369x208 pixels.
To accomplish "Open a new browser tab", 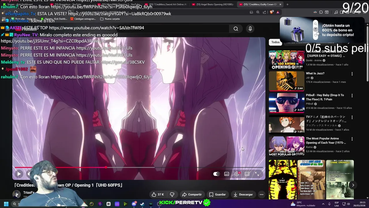I will pos(287,4).
